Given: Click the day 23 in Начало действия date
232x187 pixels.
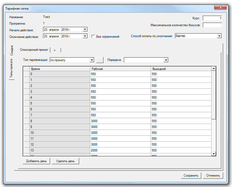Looking at the screenshot, I should [46, 30].
